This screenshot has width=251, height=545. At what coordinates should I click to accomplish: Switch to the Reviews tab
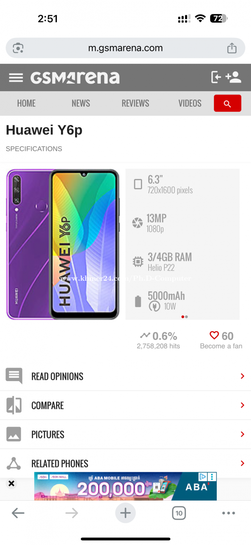(x=135, y=103)
